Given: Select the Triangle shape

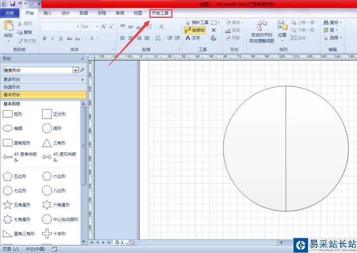Looking at the screenshot, I should pos(54,143).
